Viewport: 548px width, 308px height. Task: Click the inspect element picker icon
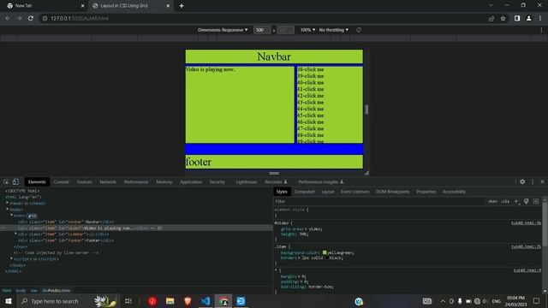pyautogui.click(x=6, y=182)
